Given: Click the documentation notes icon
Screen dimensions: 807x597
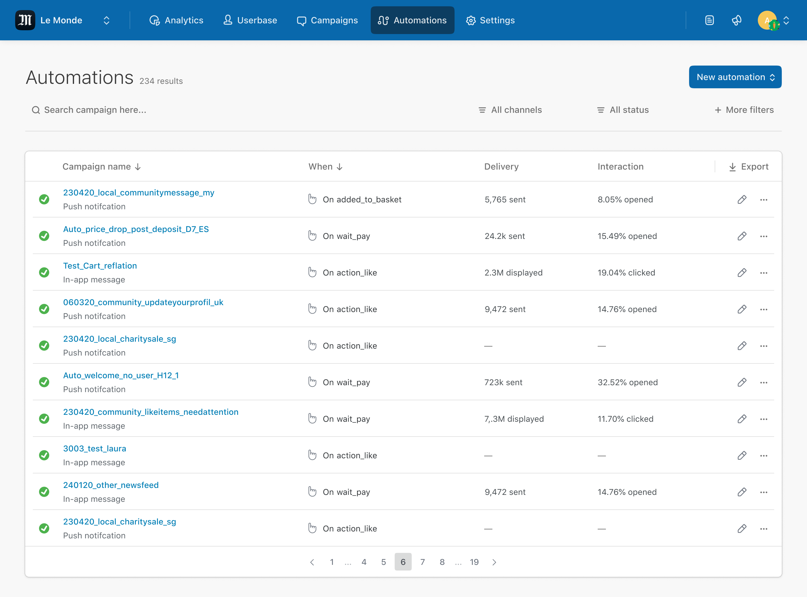Looking at the screenshot, I should point(709,20).
